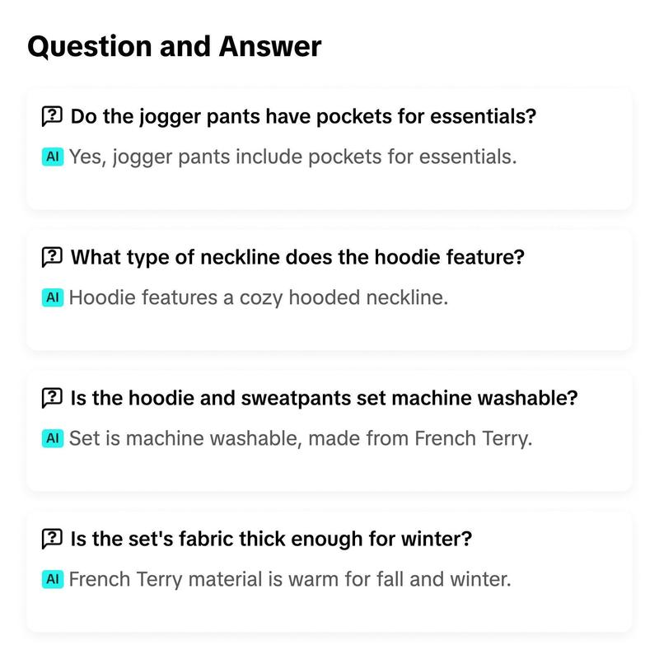The height and width of the screenshot is (659, 659).
Task: Select the answer "Yes, jogger pants include pockets"
Action: point(292,157)
